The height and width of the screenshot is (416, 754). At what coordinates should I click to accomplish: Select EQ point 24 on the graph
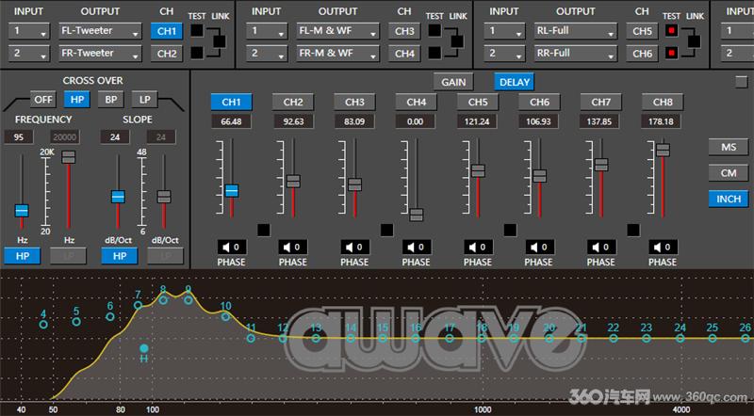pos(680,338)
